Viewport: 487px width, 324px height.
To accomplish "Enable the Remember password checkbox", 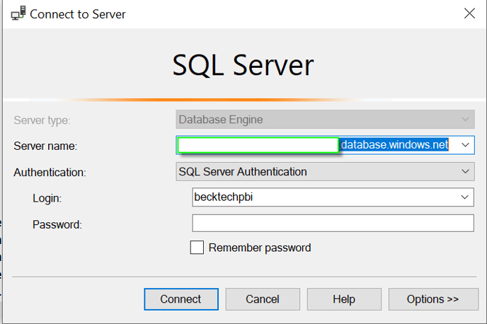I will [197, 248].
